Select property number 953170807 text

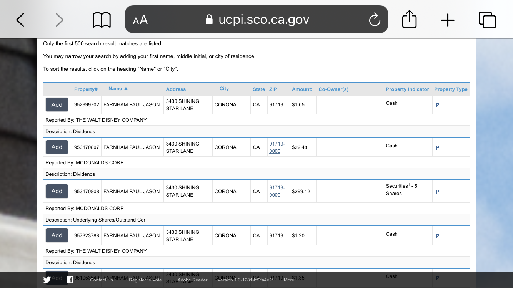87,147
